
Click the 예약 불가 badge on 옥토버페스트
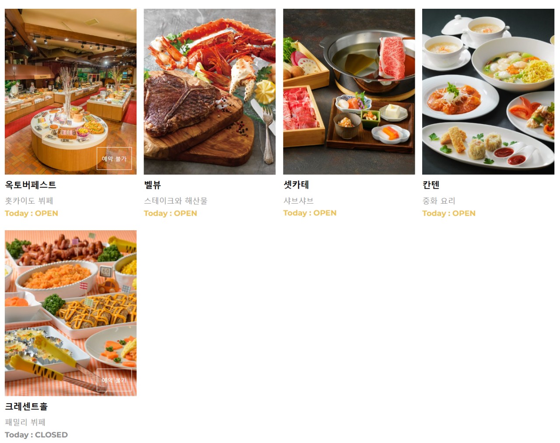click(x=114, y=159)
